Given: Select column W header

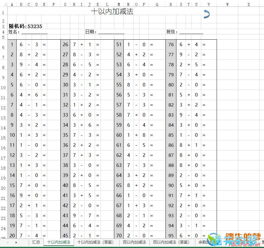Looking at the screenshot, I should click(x=228, y=4).
